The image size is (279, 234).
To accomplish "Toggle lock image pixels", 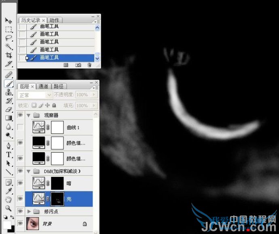I will pyautogui.click(x=41, y=106).
